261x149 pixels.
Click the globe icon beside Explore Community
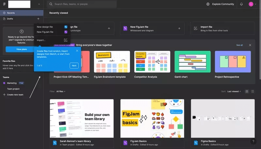[x=208, y=4]
